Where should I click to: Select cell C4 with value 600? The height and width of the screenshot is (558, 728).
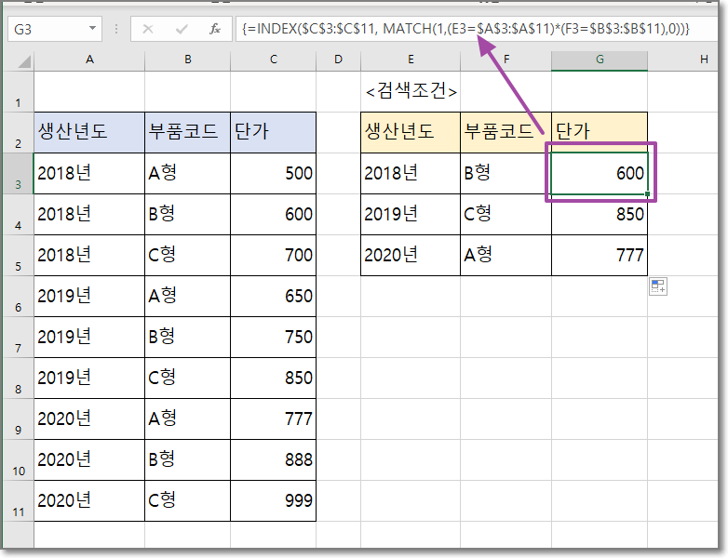[x=273, y=214]
